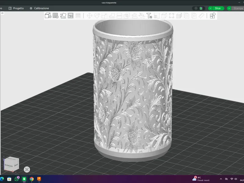Open the weather widget showing 9°C
Image resolution: width=244 pixels, height=183 pixels.
click(x=201, y=179)
